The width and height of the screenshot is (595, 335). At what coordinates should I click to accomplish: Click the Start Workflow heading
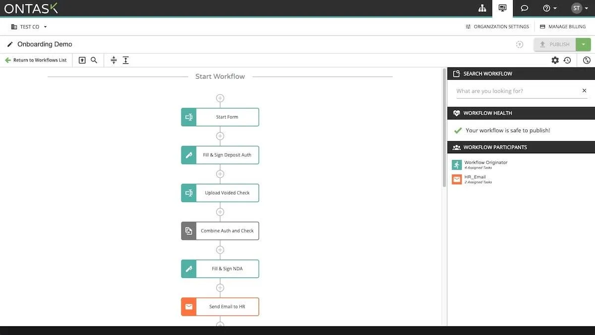220,76
